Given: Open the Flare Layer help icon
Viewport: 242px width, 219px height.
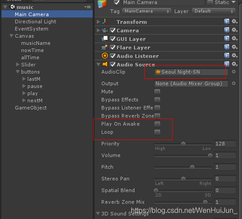Looking at the screenshot, I should click(x=226, y=47).
